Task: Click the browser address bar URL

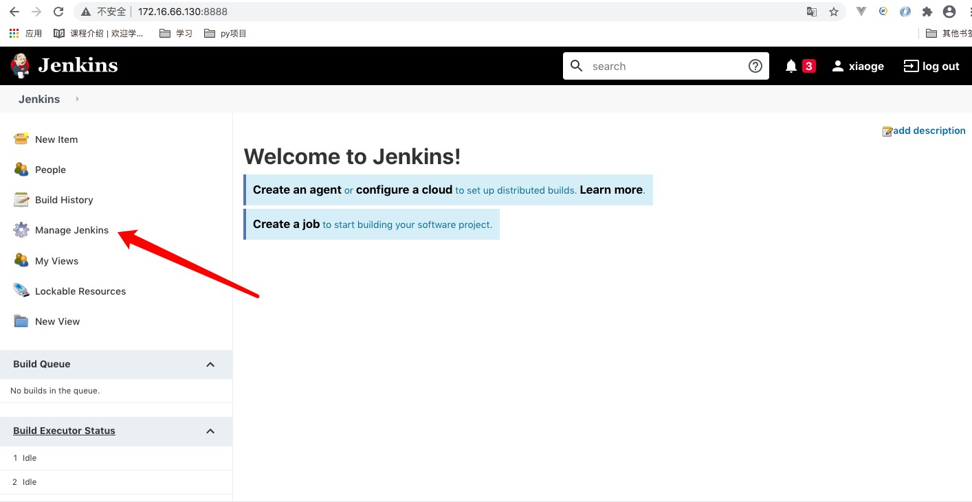Action: coord(182,12)
